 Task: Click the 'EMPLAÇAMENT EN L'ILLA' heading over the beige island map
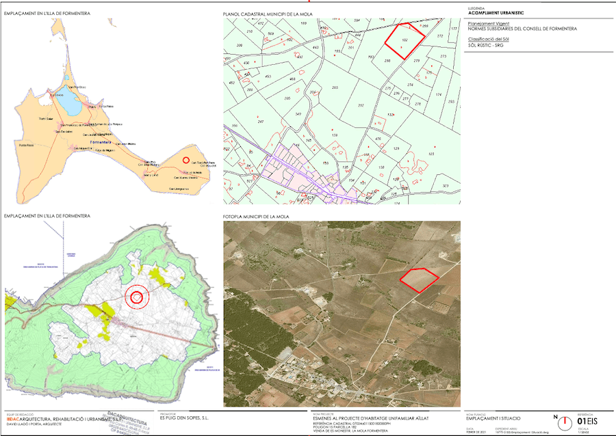click(47, 14)
